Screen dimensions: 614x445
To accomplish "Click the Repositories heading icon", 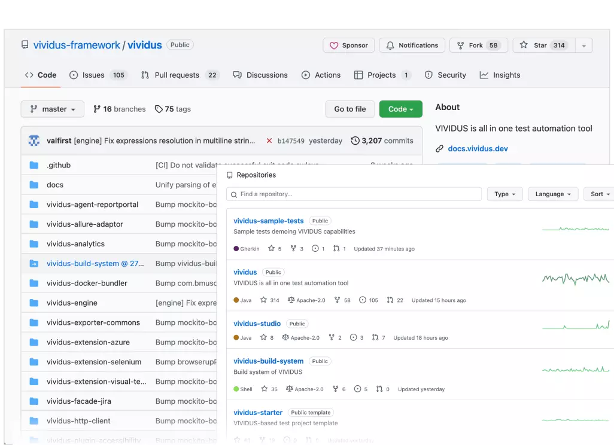I will coord(230,175).
